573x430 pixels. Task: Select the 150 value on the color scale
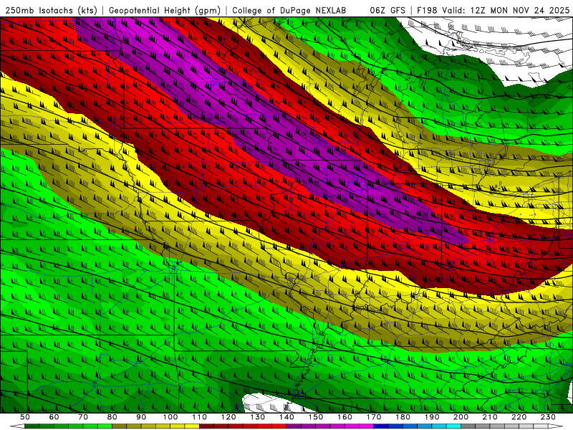(x=316, y=417)
